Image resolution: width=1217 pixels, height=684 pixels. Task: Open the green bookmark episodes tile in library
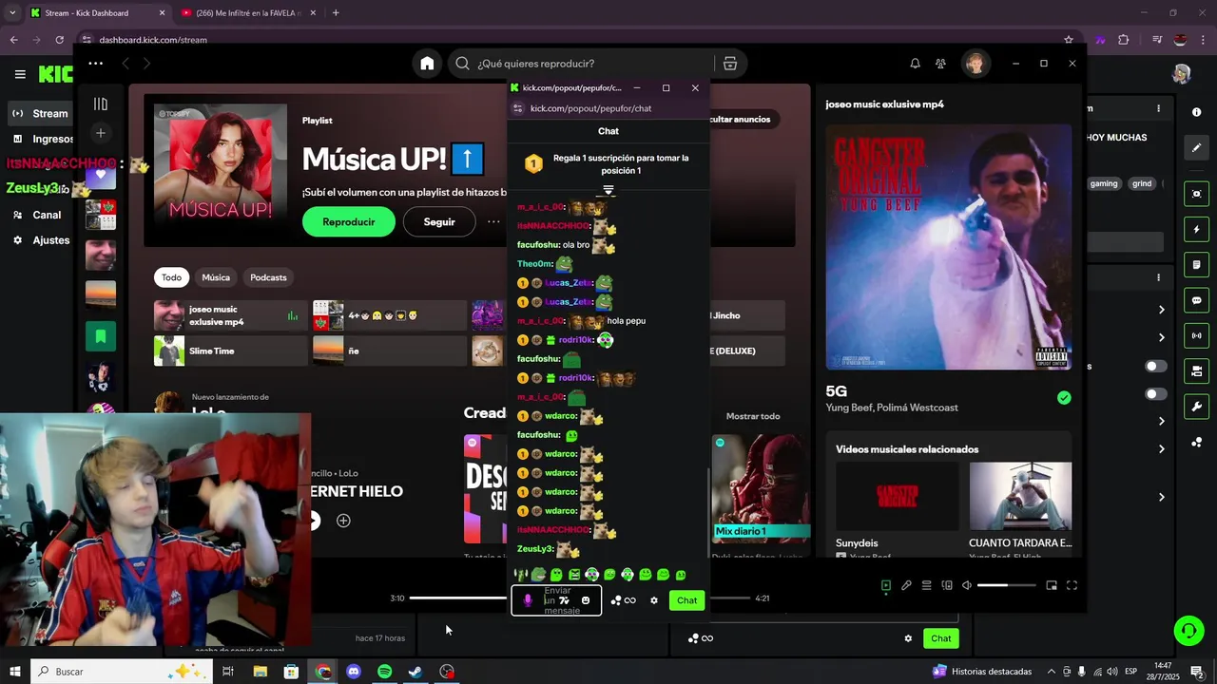click(101, 335)
